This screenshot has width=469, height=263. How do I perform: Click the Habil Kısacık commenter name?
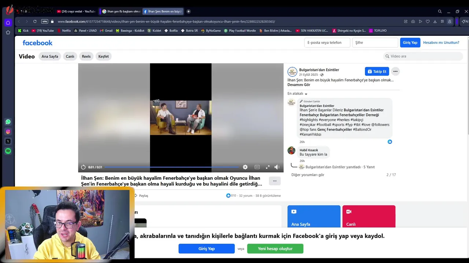coord(309,150)
